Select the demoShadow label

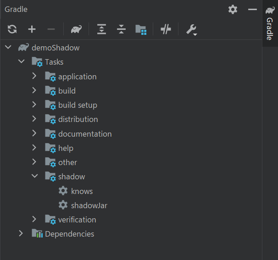tap(56, 48)
